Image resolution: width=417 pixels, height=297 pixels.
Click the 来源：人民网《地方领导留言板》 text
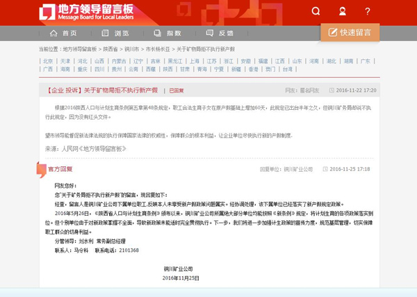tap(85, 149)
